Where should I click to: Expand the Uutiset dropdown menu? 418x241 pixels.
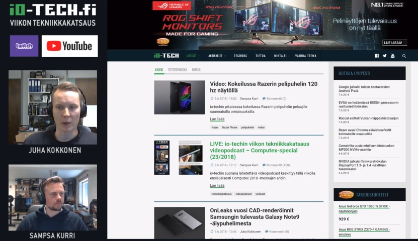pos(193,56)
